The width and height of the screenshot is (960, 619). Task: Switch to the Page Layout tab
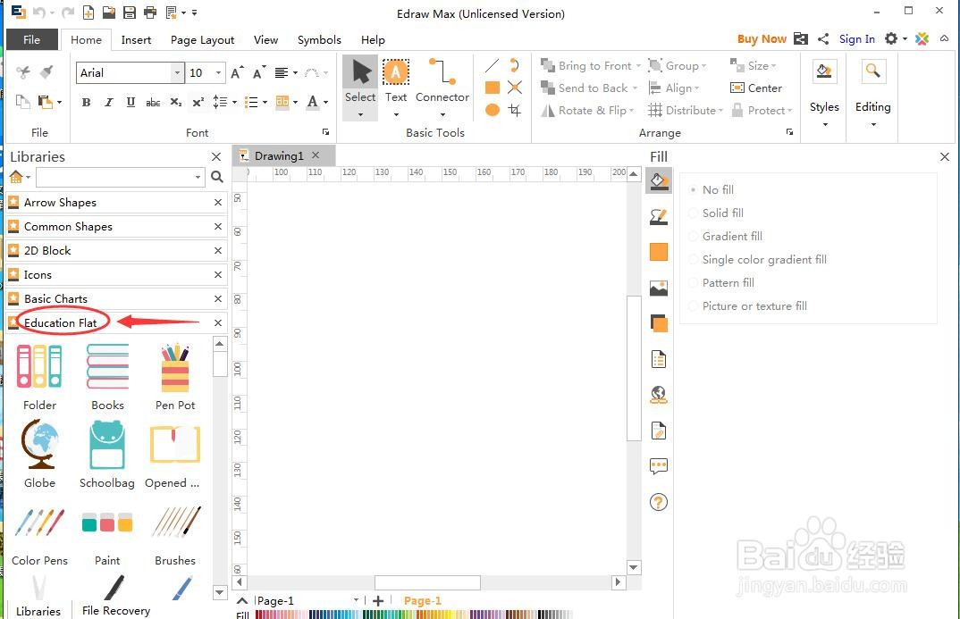coord(203,40)
